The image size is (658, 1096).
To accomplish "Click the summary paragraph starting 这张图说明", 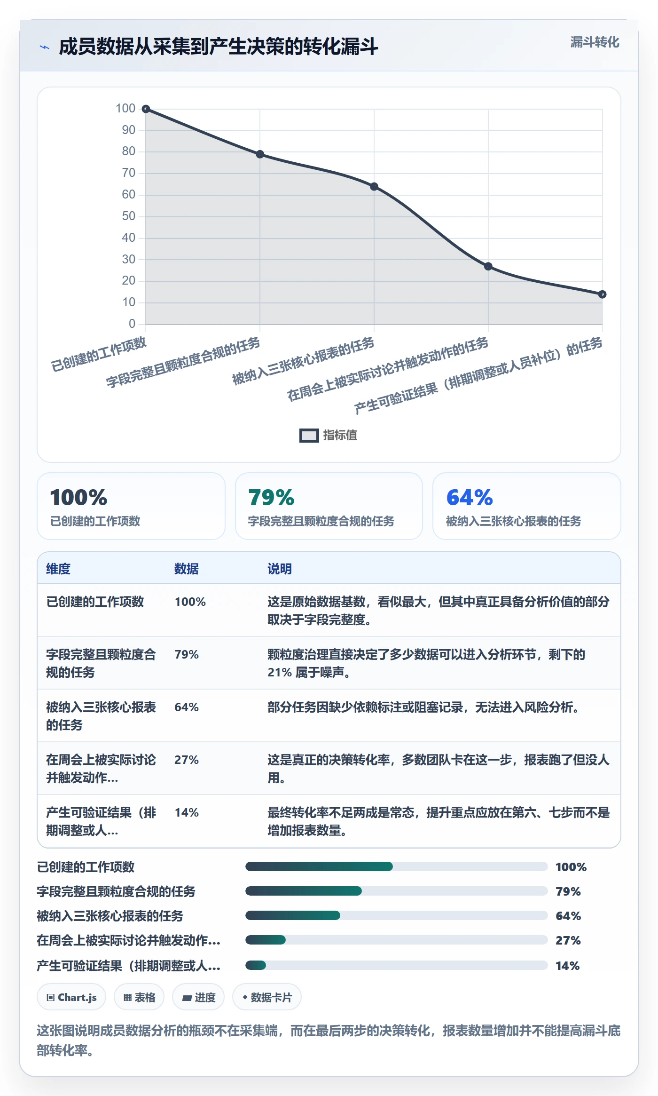I will 329,1040.
